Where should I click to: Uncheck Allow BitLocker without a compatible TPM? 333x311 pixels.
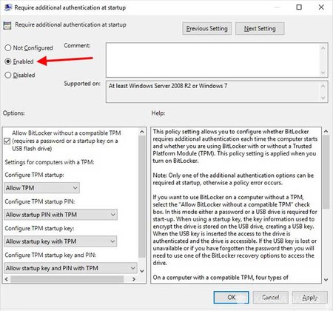(7, 141)
